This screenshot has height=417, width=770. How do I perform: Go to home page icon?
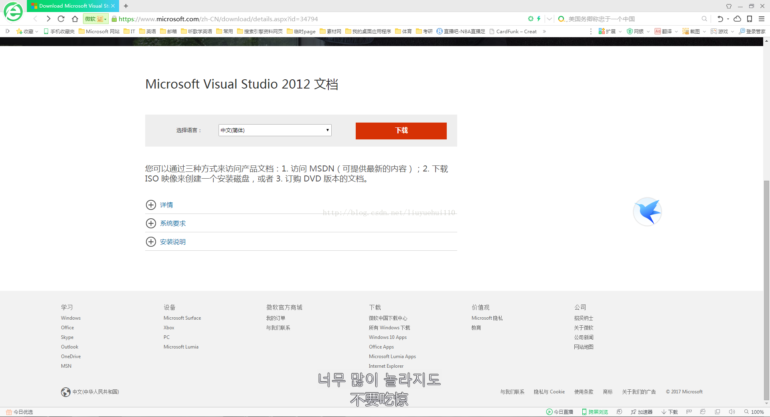coord(75,19)
